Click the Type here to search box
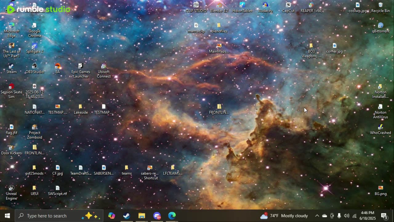This screenshot has height=222, width=394. [59, 216]
